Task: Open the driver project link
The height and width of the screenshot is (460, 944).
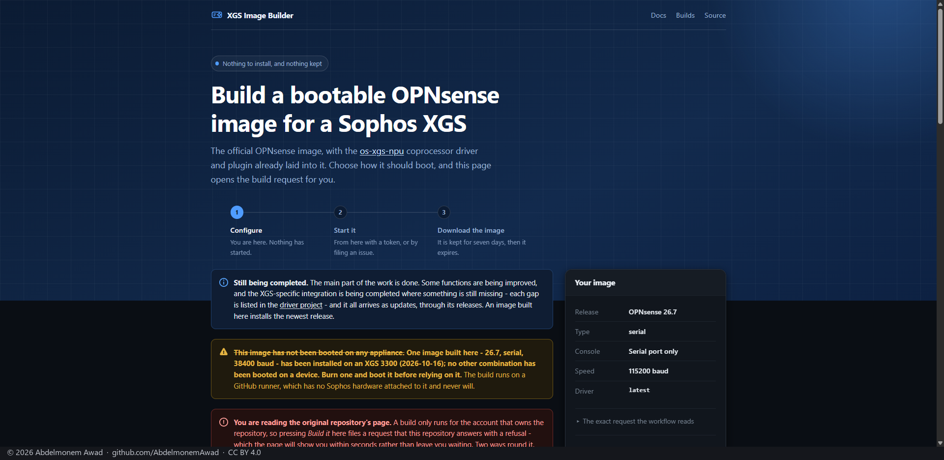Action: click(301, 305)
